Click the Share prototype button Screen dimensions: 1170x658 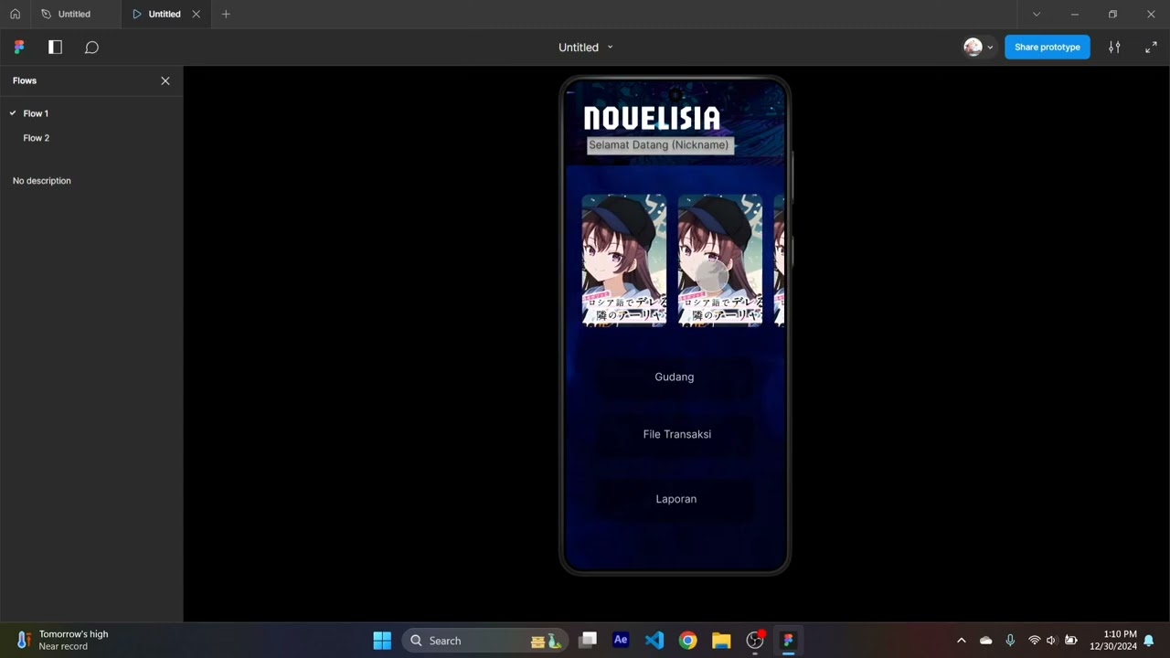pos(1047,47)
